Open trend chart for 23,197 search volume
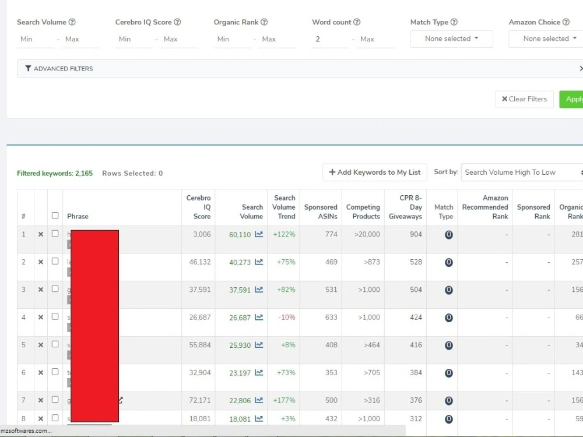This screenshot has height=437, width=583. click(x=259, y=372)
